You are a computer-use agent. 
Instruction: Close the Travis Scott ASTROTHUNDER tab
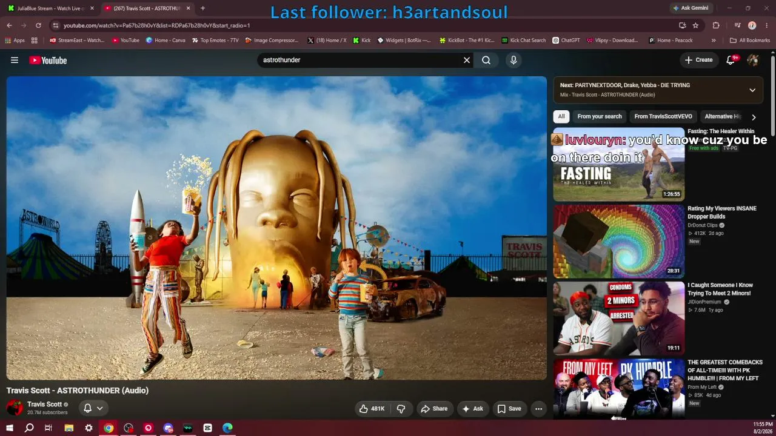click(x=188, y=8)
